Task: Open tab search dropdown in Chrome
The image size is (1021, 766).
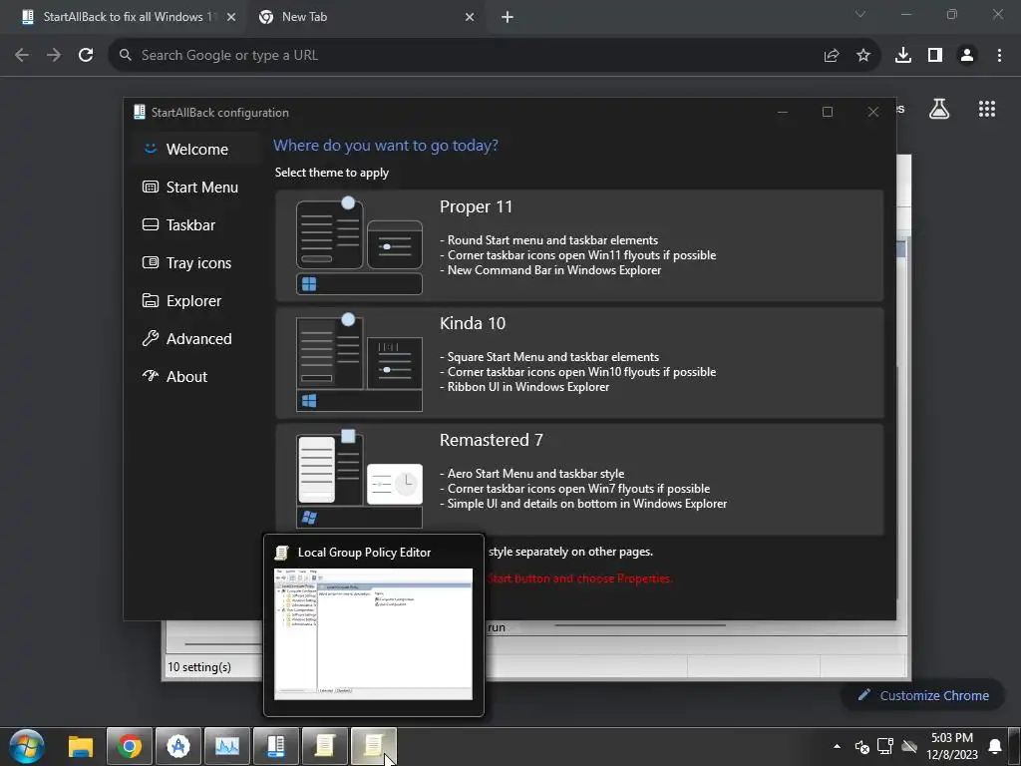Action: pos(860,14)
